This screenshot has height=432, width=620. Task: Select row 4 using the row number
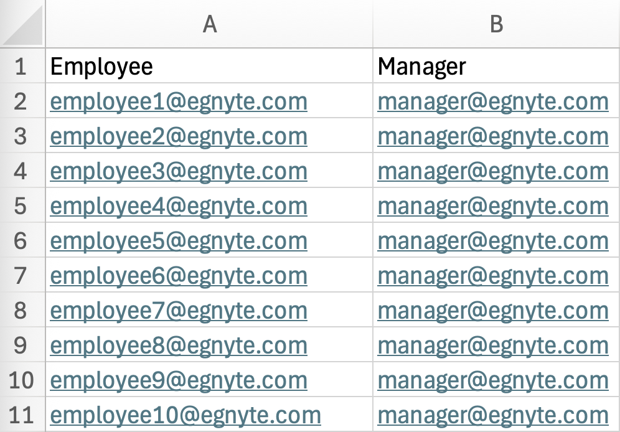pos(21,171)
